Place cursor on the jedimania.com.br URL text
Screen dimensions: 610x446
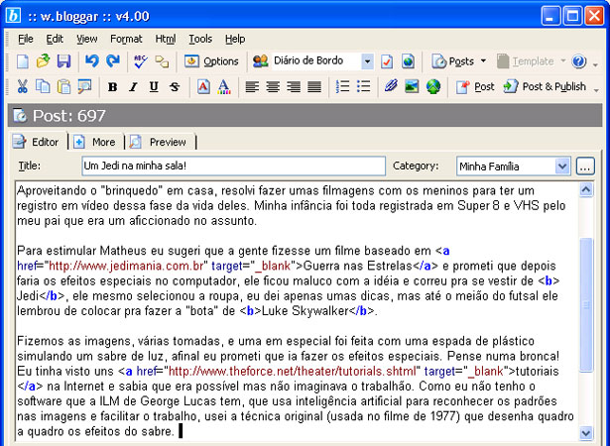(126, 266)
